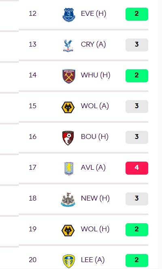
Task: Click the Everton club crest
Action: click(x=68, y=15)
